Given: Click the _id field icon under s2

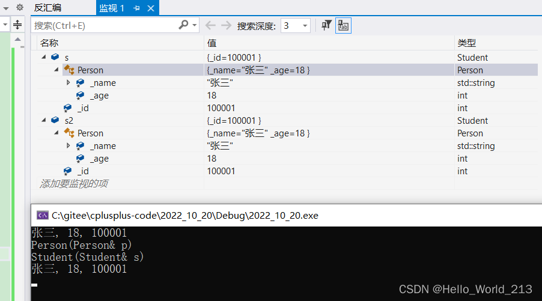Looking at the screenshot, I should click(67, 171).
